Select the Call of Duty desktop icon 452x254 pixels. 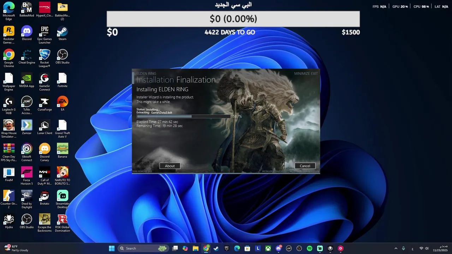click(44, 176)
